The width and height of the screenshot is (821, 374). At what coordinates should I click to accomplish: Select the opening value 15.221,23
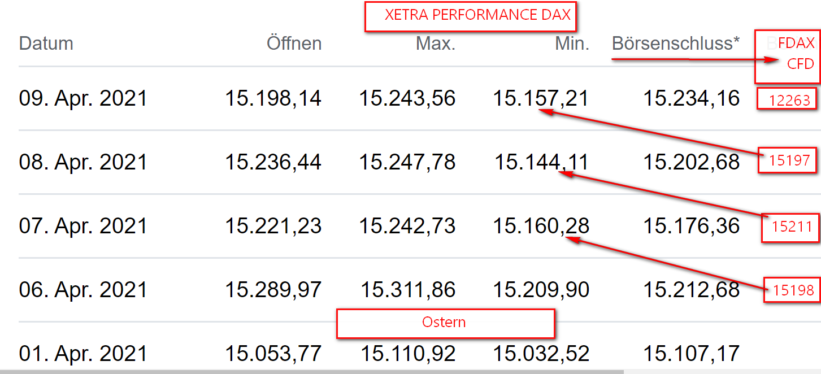click(x=273, y=226)
